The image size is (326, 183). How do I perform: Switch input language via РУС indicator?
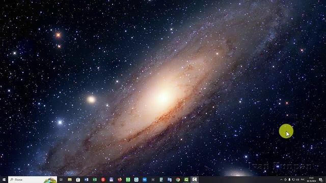(303, 179)
